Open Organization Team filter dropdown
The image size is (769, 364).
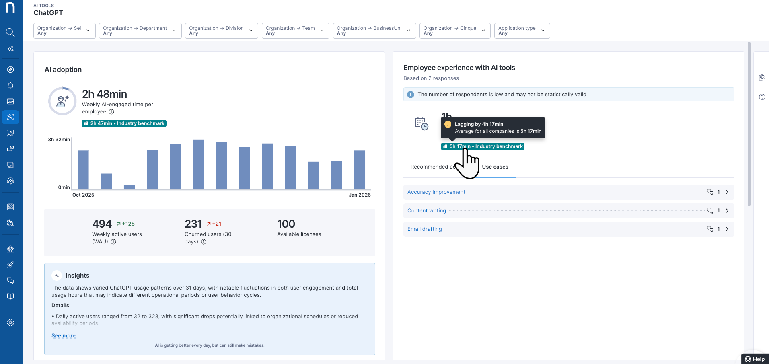pyautogui.click(x=295, y=31)
